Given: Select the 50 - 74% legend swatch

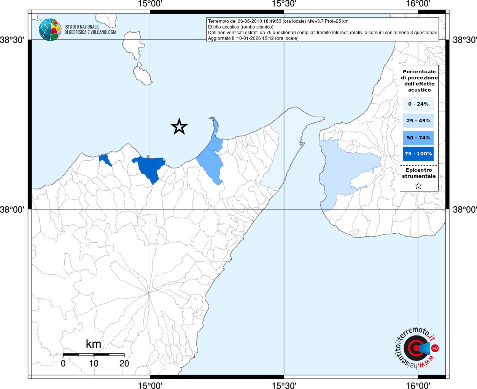Looking at the screenshot, I should click(x=418, y=138).
